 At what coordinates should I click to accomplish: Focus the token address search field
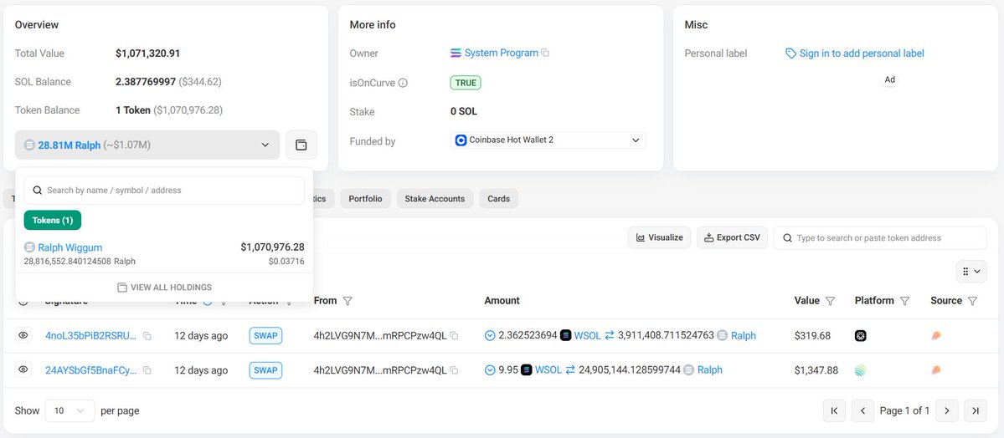coord(880,238)
